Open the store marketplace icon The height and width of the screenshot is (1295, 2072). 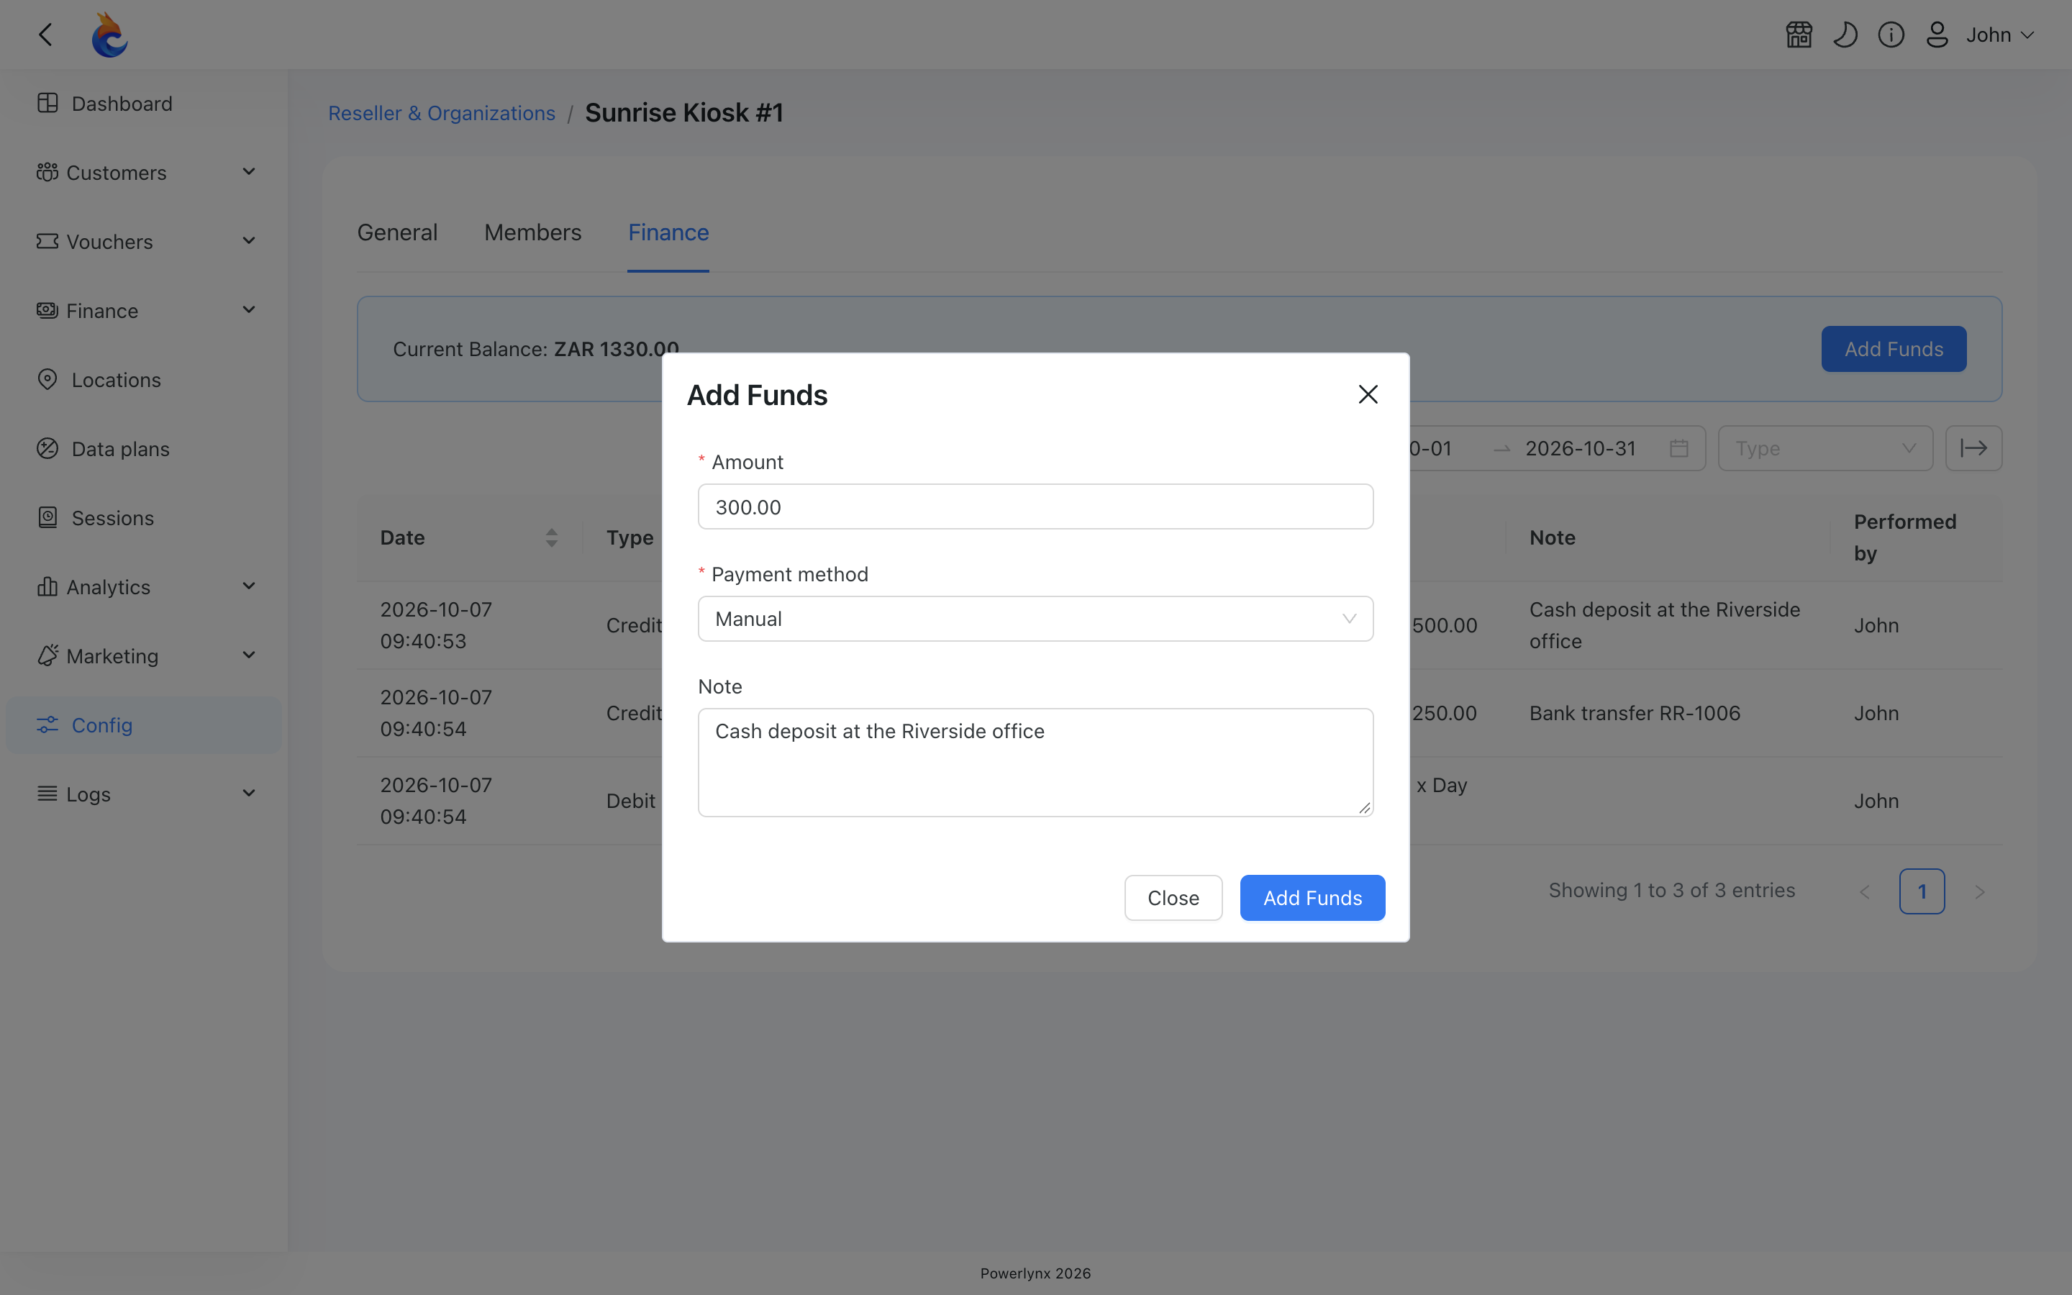coord(1799,35)
